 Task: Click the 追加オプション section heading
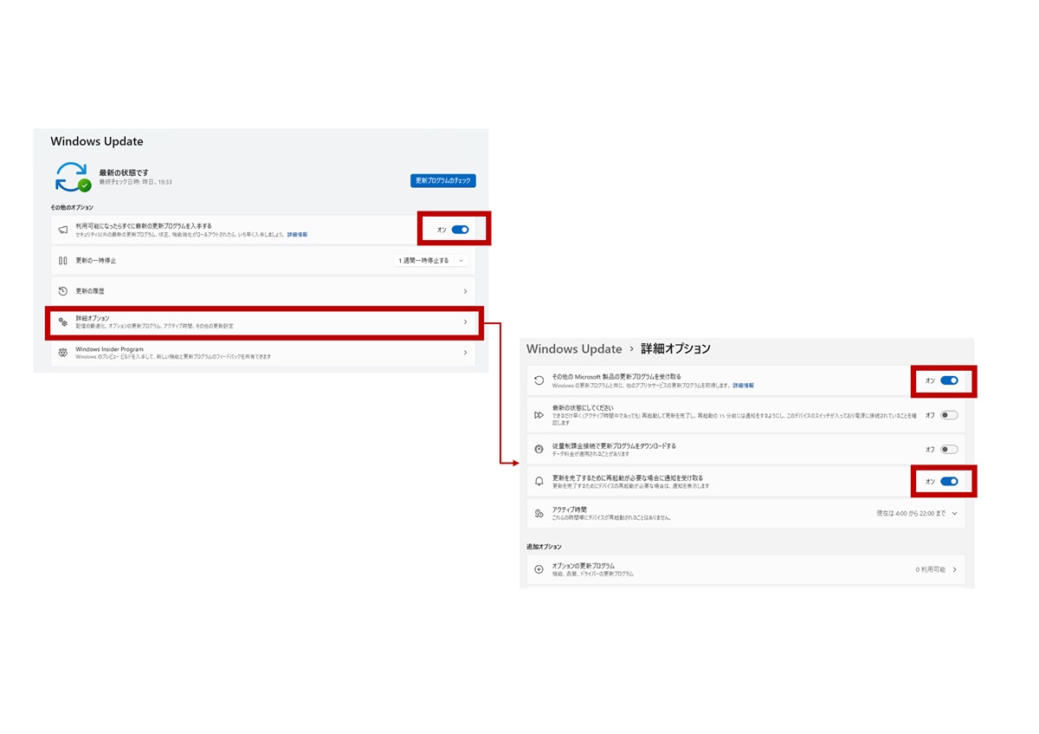coord(544,547)
